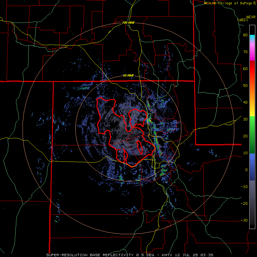Click the "100 NMI" range ring label
This screenshot has height=257, width=257.
(x=128, y=23)
